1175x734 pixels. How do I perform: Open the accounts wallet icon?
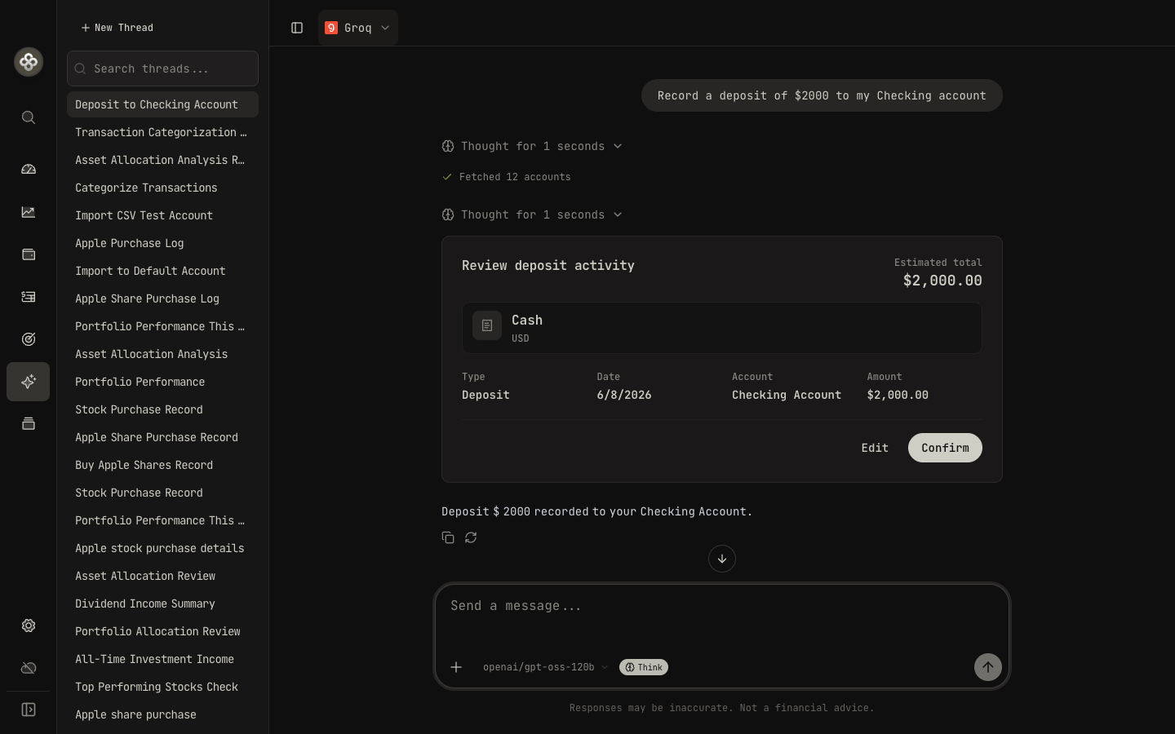(x=29, y=254)
